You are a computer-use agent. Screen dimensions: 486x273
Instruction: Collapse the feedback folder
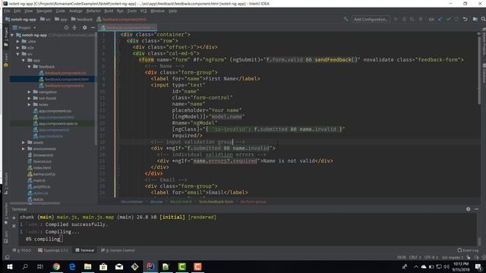pyautogui.click(x=29, y=67)
